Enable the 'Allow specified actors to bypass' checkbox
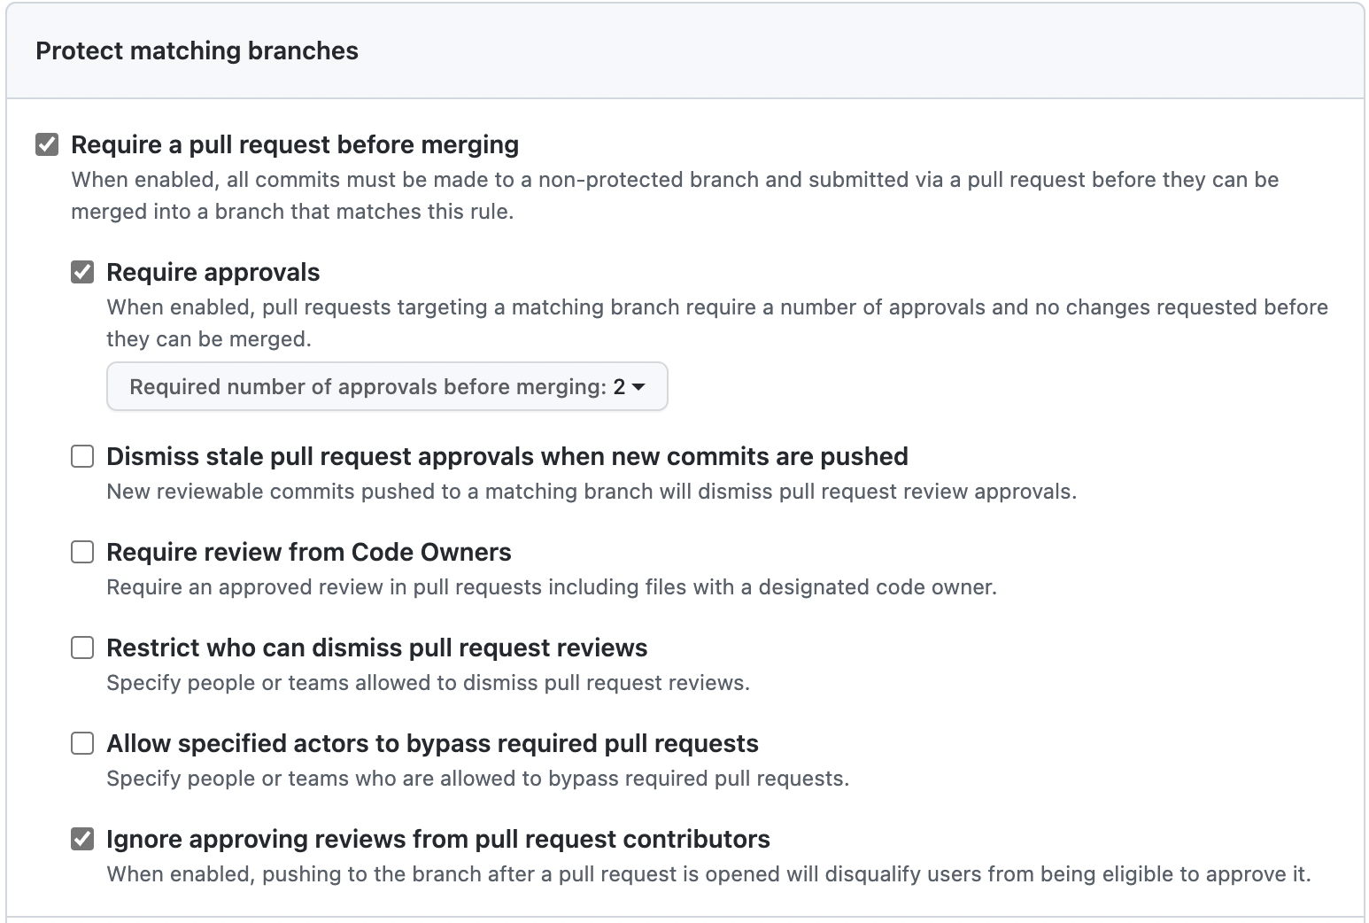The width and height of the screenshot is (1369, 923). [x=82, y=743]
